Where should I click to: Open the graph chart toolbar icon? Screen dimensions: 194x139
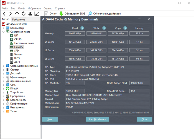[x=37, y=14]
